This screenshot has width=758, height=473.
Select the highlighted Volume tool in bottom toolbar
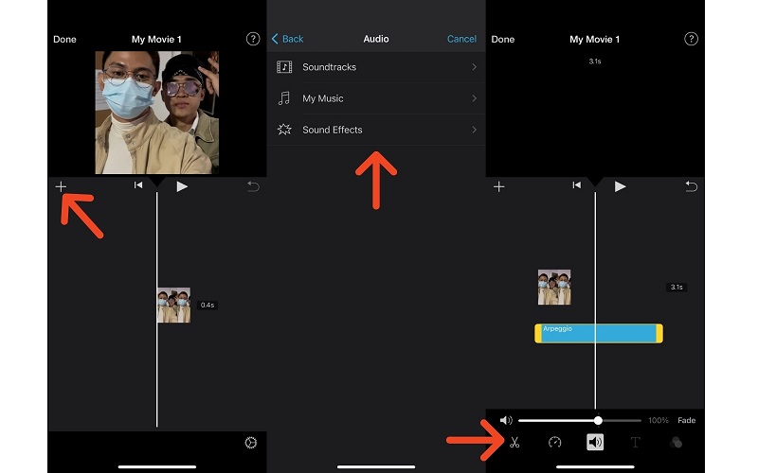point(595,442)
